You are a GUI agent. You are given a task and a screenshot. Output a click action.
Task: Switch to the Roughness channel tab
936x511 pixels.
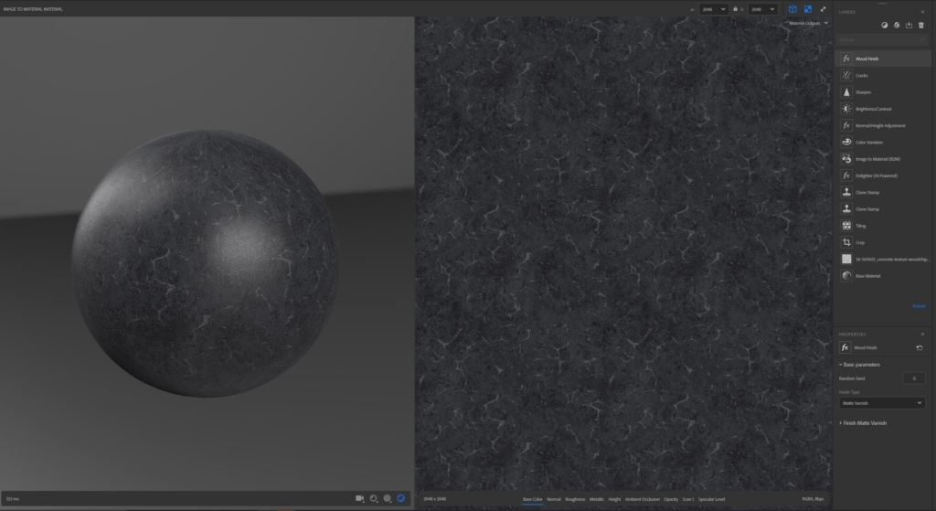tap(575, 499)
